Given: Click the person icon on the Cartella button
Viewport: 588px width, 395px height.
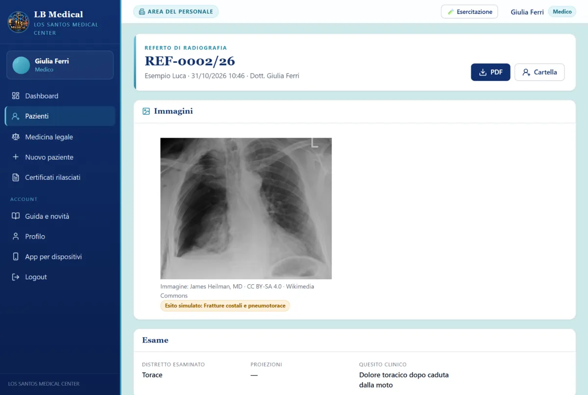Looking at the screenshot, I should 526,72.
